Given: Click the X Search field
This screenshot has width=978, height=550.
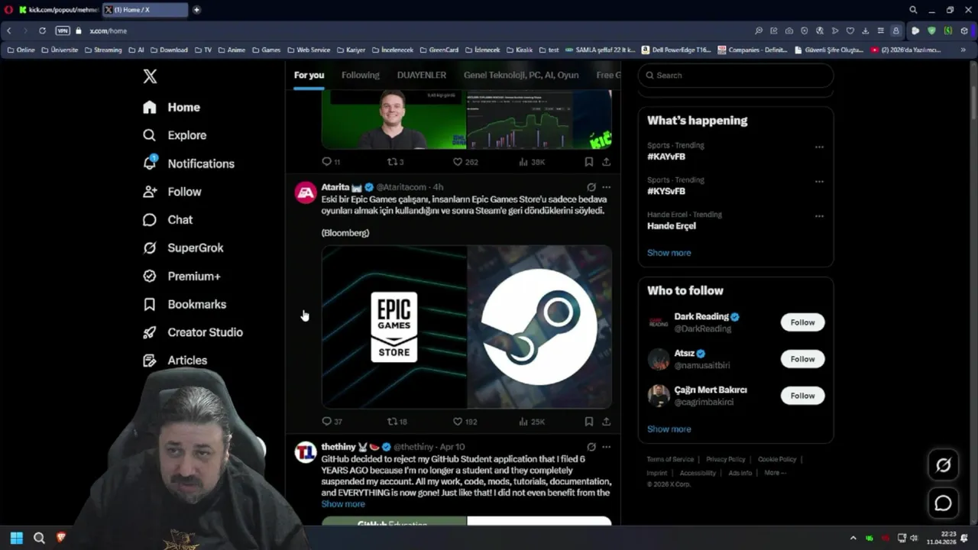Looking at the screenshot, I should (736, 76).
